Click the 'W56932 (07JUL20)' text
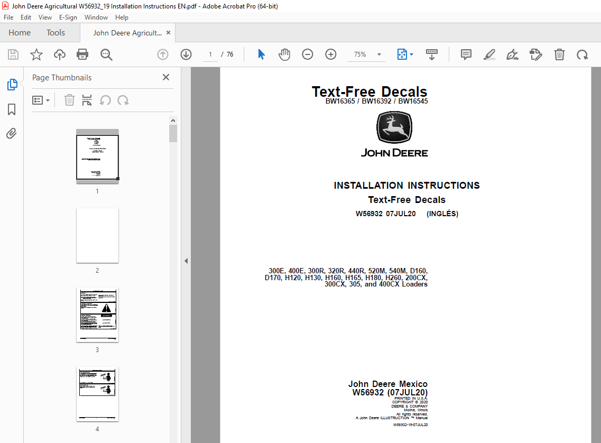601x443 pixels. click(390, 392)
